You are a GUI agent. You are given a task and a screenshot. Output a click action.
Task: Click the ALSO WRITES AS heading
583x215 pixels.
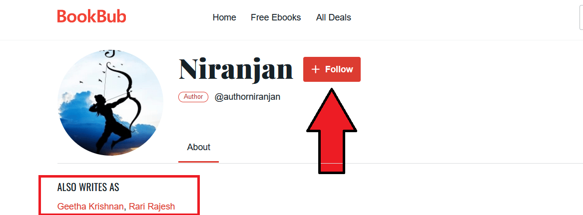point(88,188)
